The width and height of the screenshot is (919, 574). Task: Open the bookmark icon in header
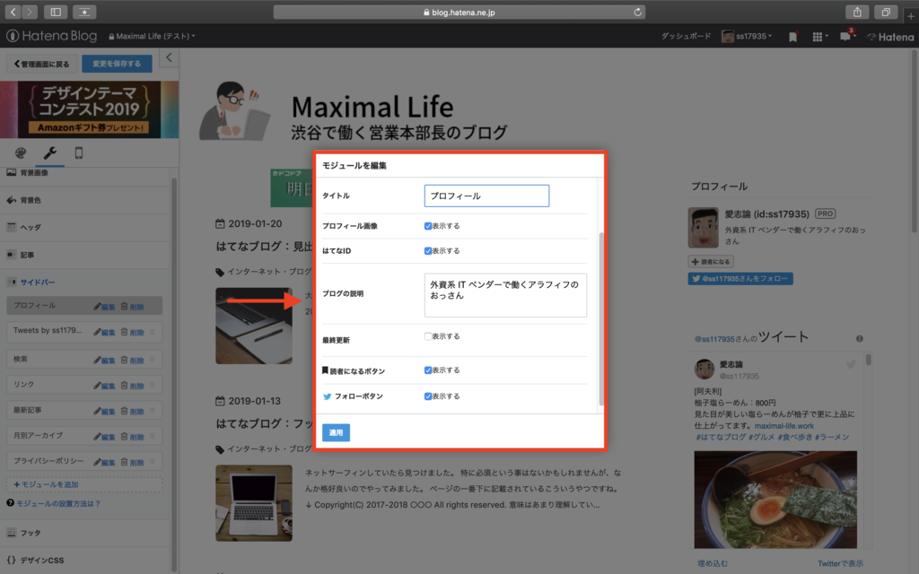coord(792,37)
